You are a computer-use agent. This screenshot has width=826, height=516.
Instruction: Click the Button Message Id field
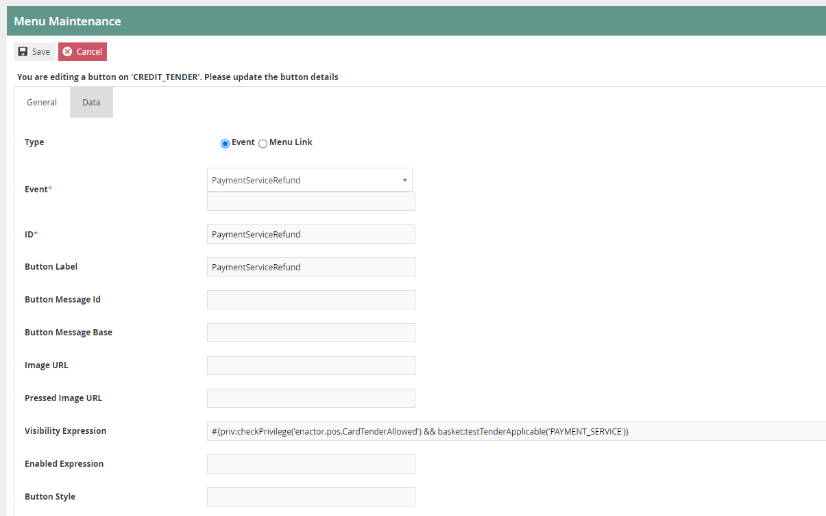[311, 299]
